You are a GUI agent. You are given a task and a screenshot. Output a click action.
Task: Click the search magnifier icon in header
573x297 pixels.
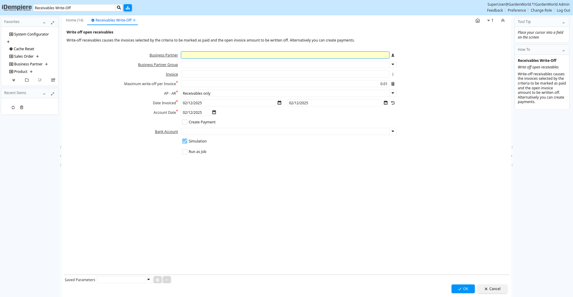[x=119, y=8]
